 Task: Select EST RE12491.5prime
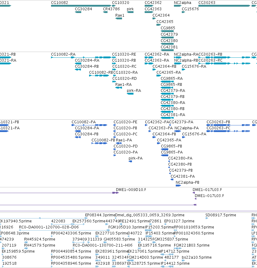(135, 221)
